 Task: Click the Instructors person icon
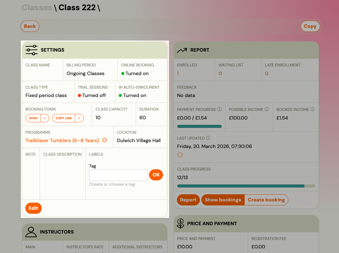[x=31, y=232]
